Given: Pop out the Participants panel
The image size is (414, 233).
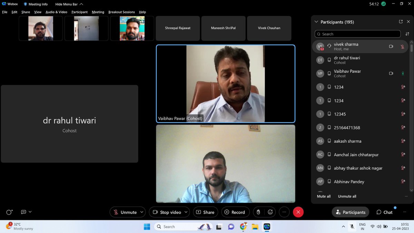Looking at the screenshot, I should click(401, 22).
